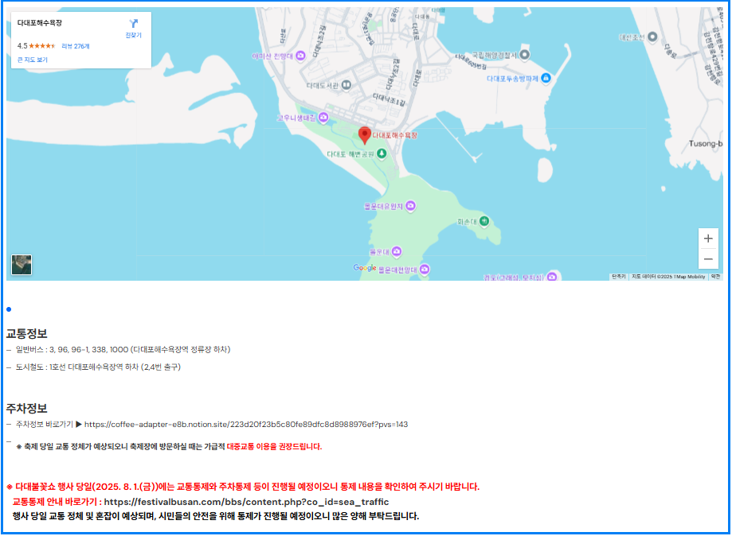Click the Google logo on the map

pyautogui.click(x=364, y=268)
